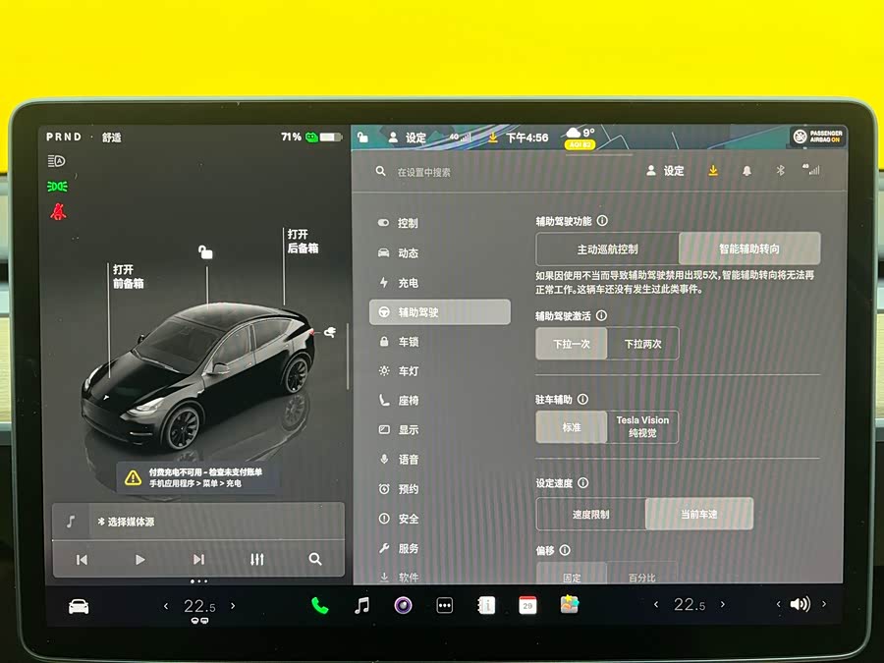Open the calendar app icon
The width and height of the screenshot is (884, 663).
527,606
